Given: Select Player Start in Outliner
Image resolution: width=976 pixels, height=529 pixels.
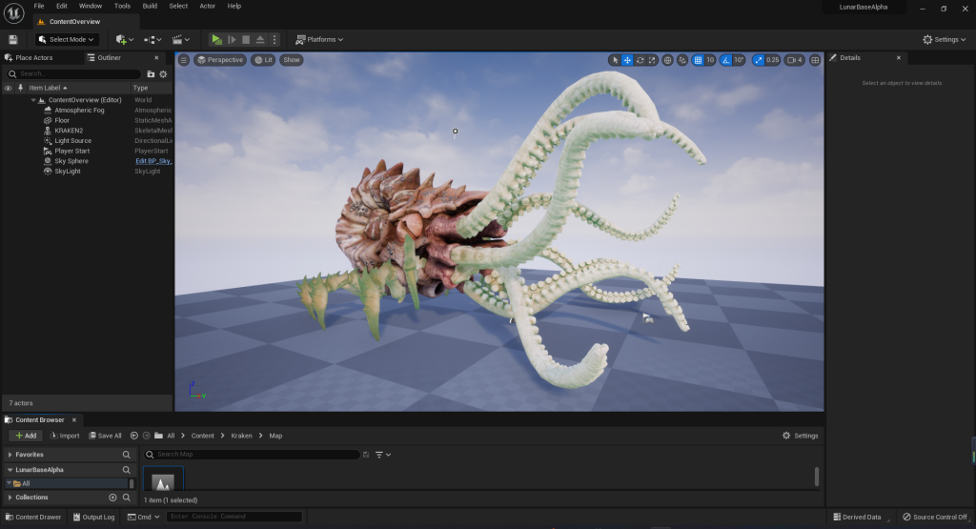Looking at the screenshot, I should pos(71,151).
